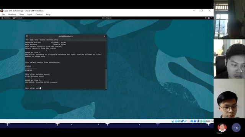
Task: Click 'SQL> select status from v$instance;' line
Action: (42, 62)
